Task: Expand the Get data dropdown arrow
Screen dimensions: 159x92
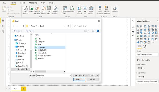Action: 27,14
